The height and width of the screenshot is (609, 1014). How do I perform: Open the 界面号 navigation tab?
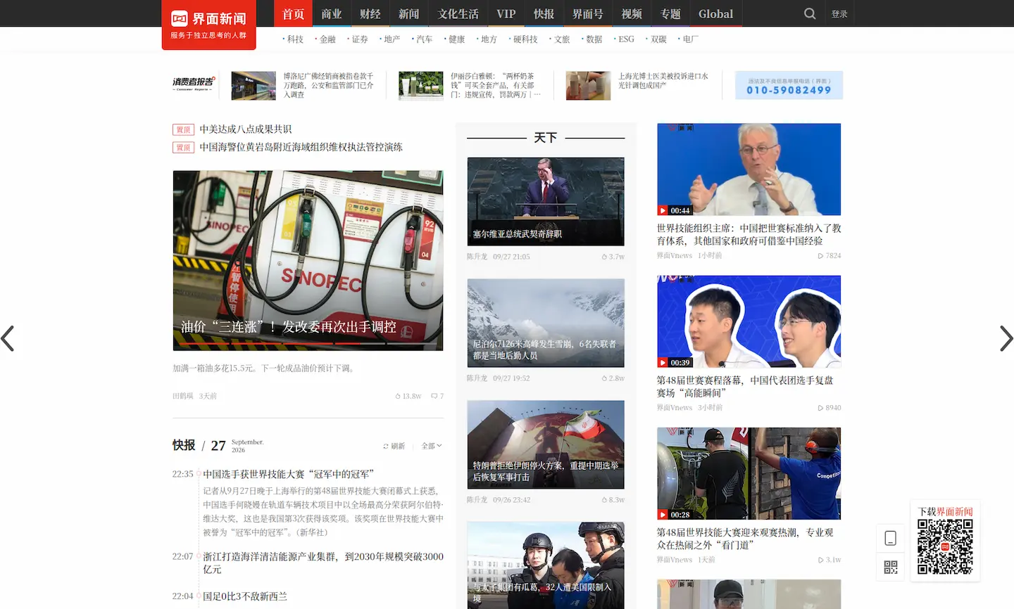588,13
